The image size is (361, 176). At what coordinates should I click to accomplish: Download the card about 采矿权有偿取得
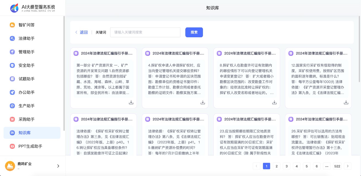pos(346,102)
